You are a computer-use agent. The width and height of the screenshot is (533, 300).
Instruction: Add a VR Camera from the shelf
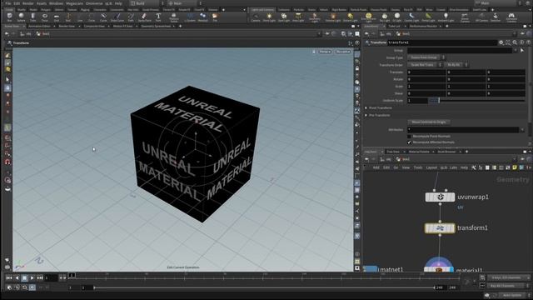click(x=481, y=17)
